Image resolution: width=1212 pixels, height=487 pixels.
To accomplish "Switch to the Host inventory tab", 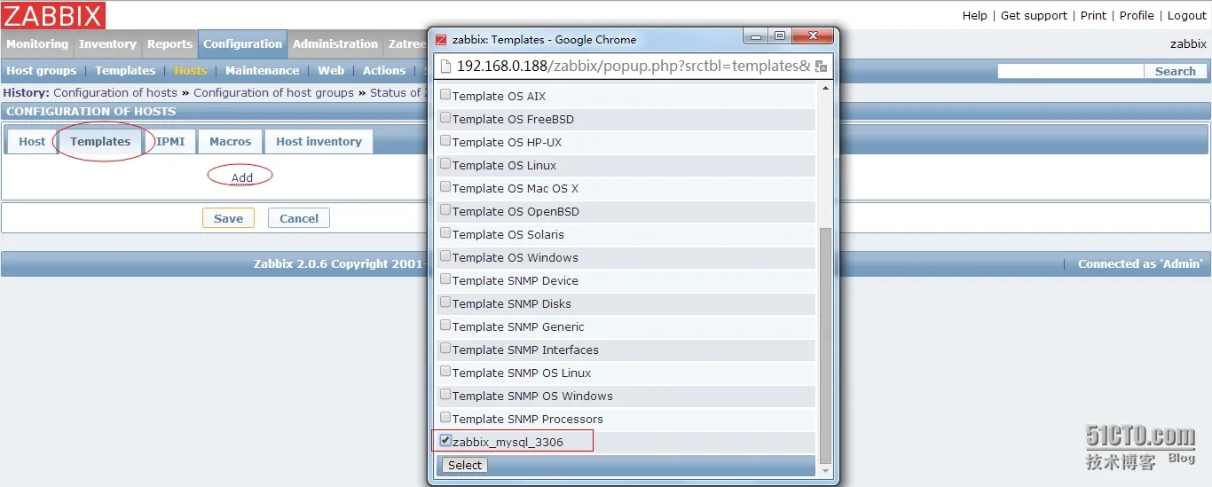I will pyautogui.click(x=319, y=141).
